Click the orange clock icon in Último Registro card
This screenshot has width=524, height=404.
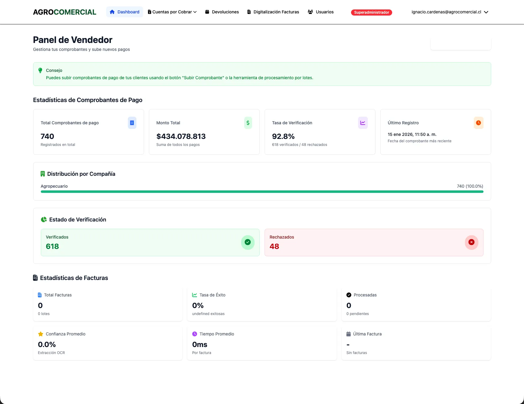pos(478,123)
